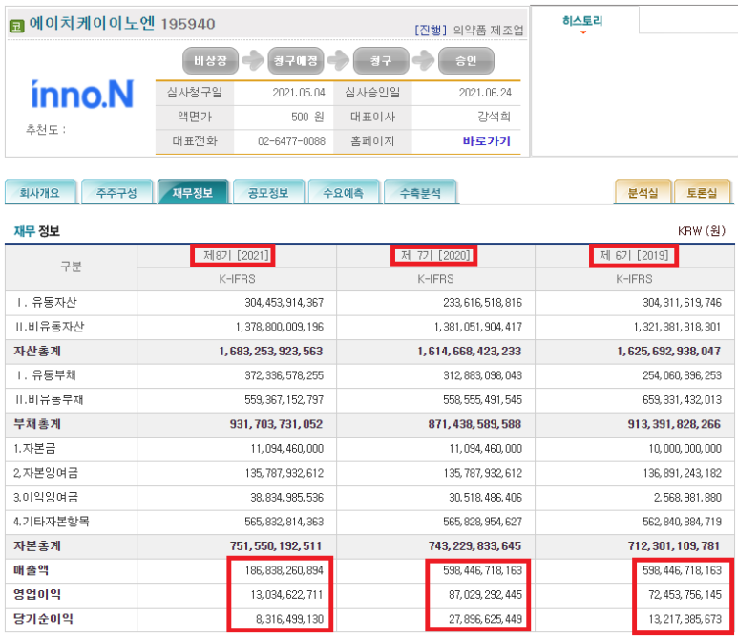Click the 부채총계 row label
Viewport: 738px width, 641px height.
37,424
